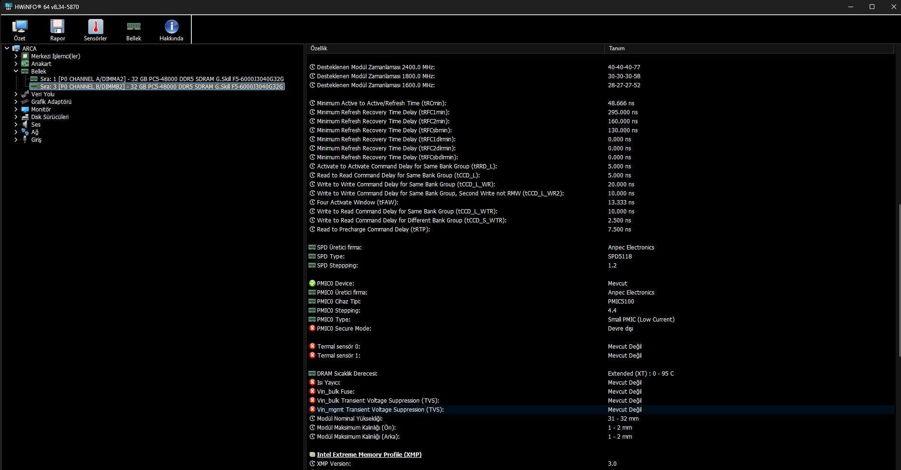The image size is (901, 470).
Task: Expand the Disk Sürücüleri tree node
Action: click(16, 117)
